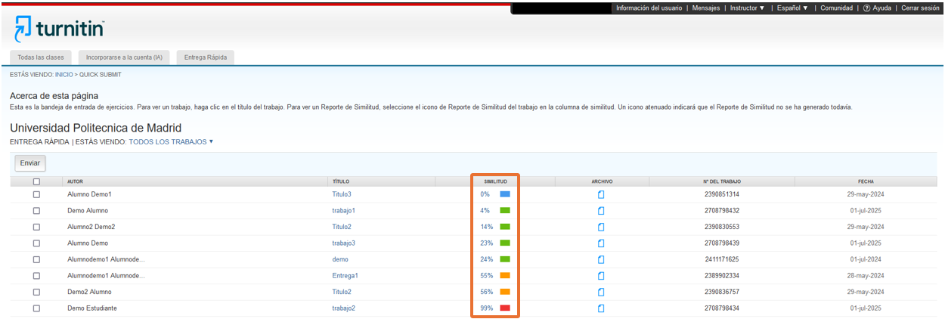The height and width of the screenshot is (319, 945).
Task: Open file icon for Demo Estudiante trabajo2
Action: pos(601,308)
